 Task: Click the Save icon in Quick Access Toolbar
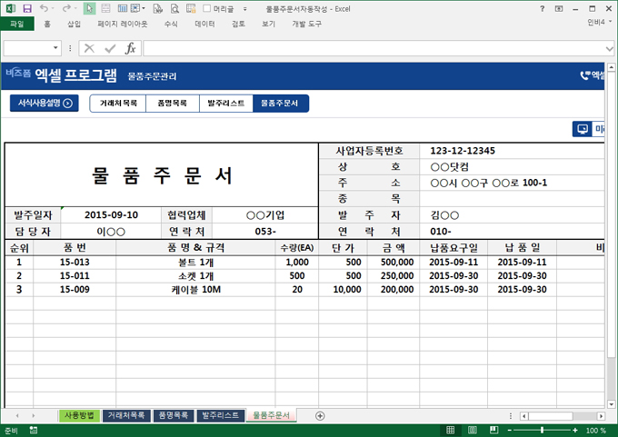click(26, 8)
